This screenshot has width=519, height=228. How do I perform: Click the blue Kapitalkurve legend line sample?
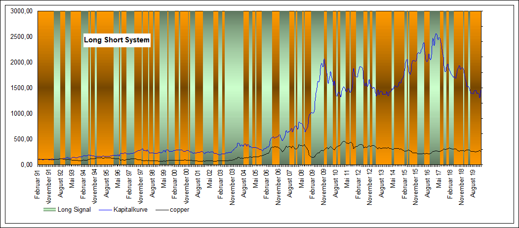tap(105, 209)
